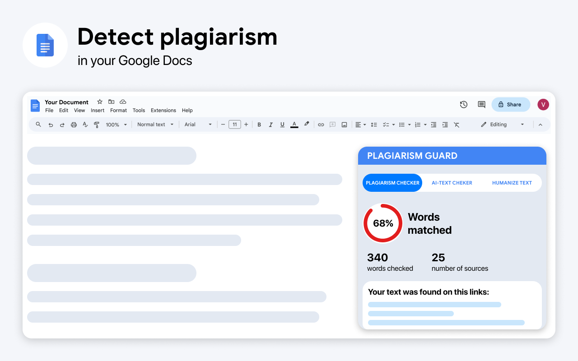
Task: Click the Plagiarism Guard panel header
Action: click(452, 156)
